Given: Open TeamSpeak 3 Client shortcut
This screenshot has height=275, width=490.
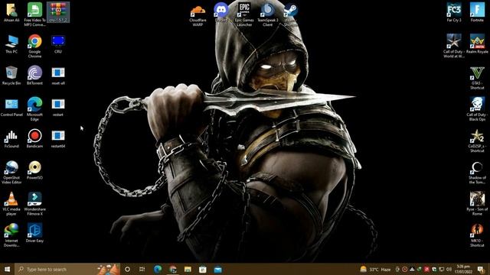Looking at the screenshot, I should tap(268, 15).
